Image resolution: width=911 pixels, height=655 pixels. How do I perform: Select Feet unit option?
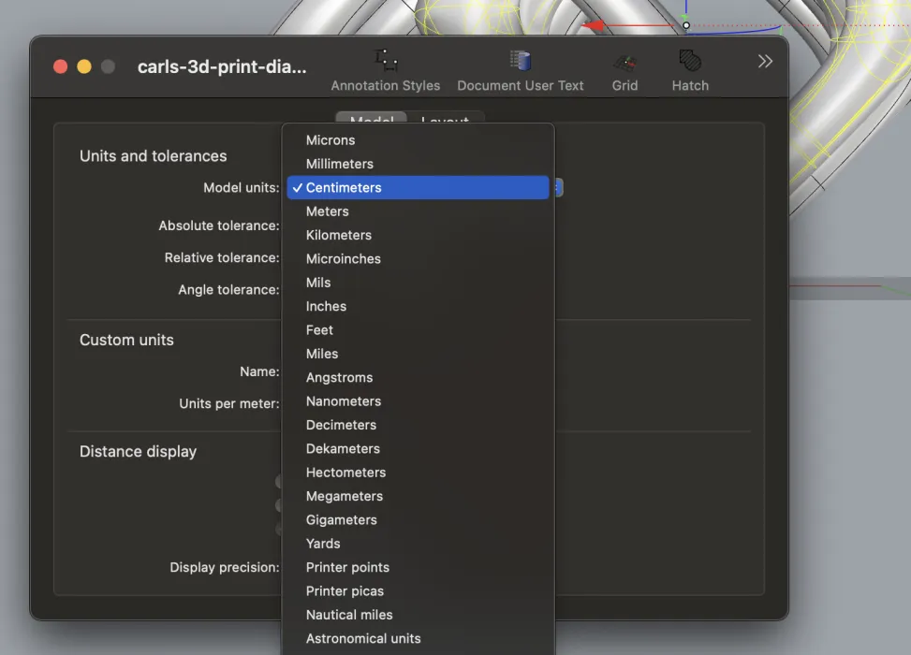tap(419, 330)
